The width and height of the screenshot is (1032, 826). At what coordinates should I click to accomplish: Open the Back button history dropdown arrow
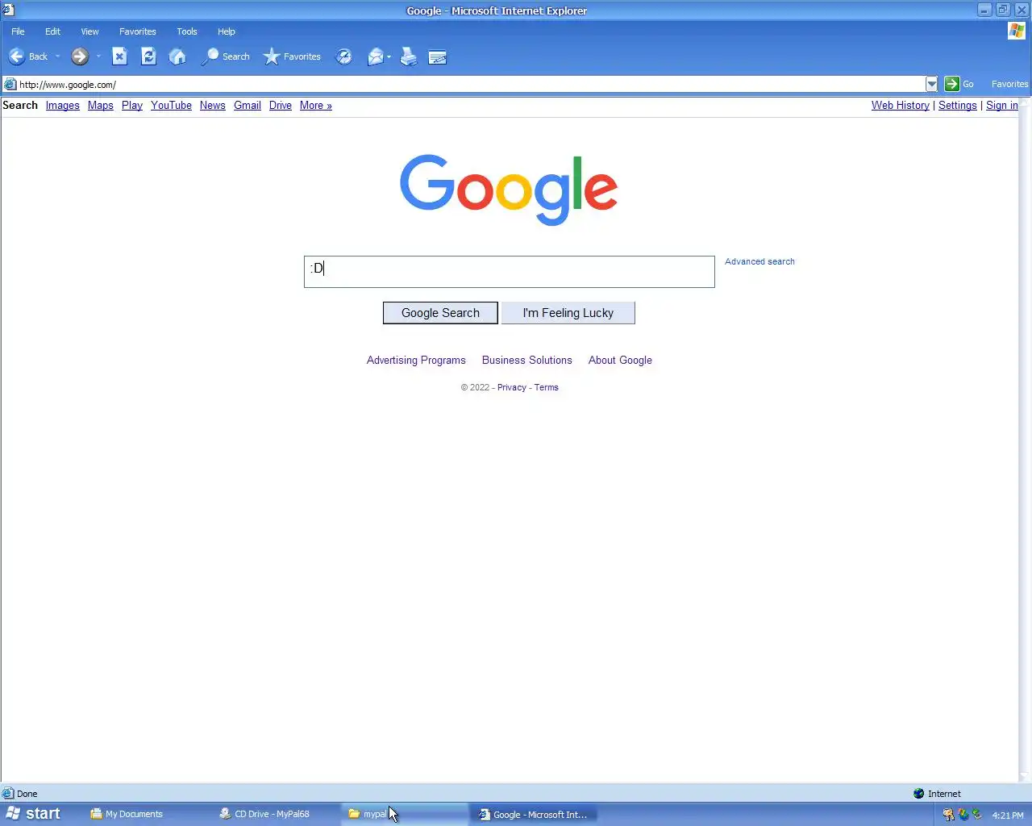(x=57, y=56)
